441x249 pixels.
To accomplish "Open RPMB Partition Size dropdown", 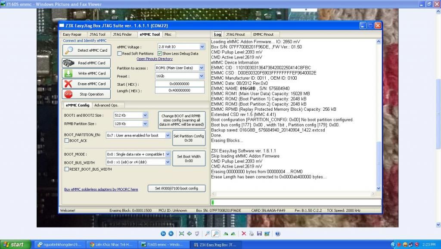I will (x=145, y=124).
